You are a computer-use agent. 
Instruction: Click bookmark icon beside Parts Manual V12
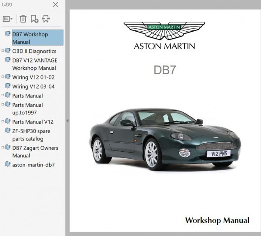click(x=8, y=121)
